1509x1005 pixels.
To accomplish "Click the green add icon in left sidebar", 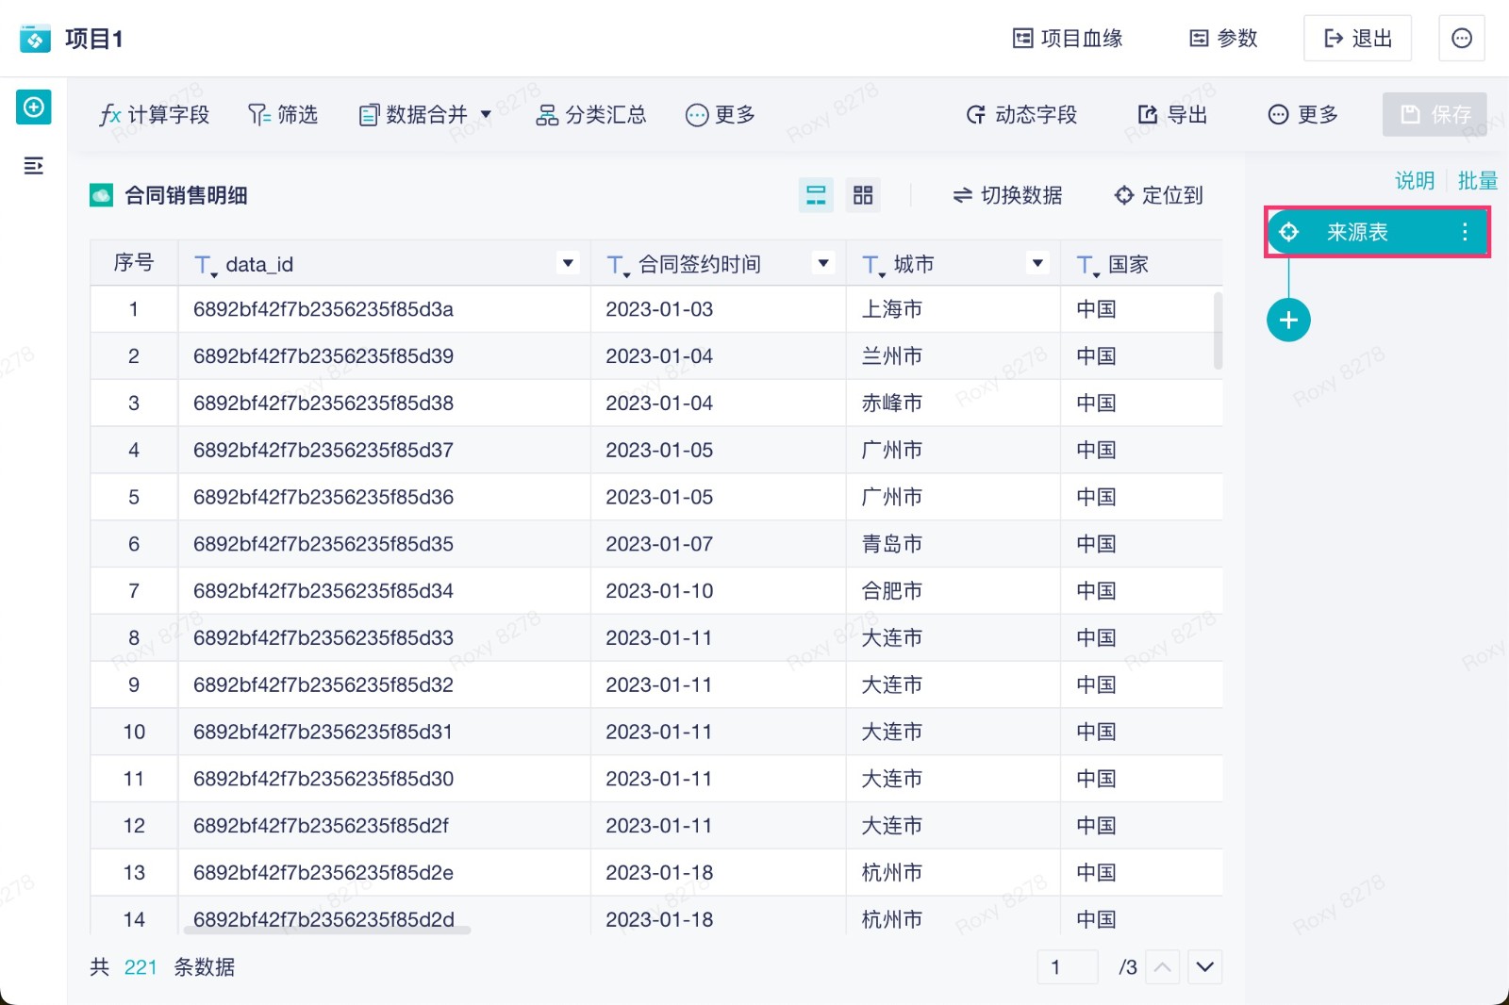I will tap(34, 107).
